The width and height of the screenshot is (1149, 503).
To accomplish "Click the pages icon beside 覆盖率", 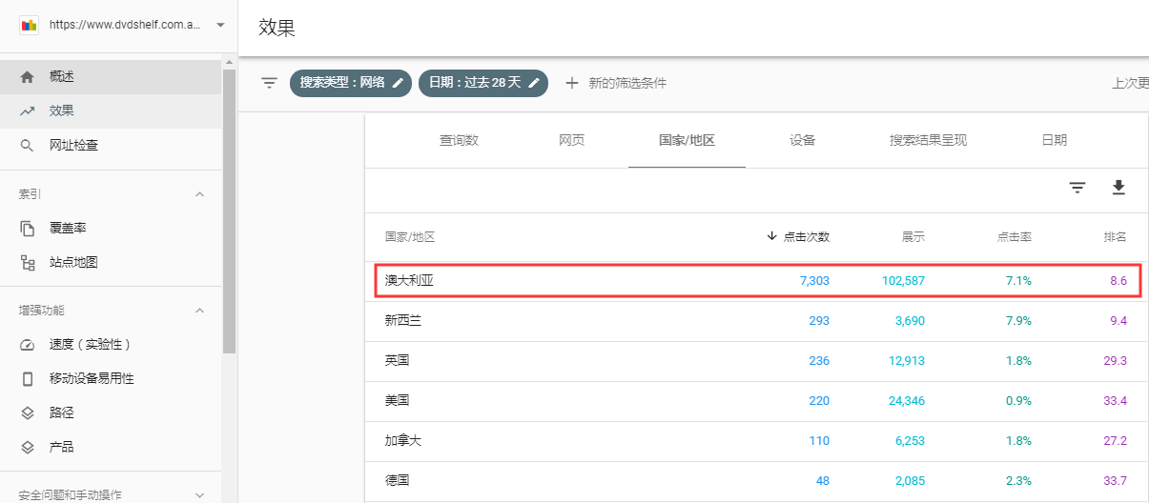I will [28, 229].
